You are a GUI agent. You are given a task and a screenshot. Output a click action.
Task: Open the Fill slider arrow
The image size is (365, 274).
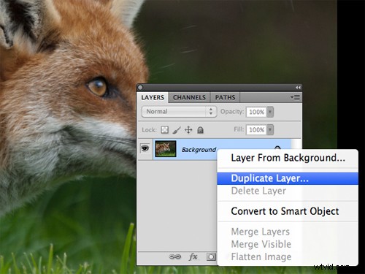[270, 130]
